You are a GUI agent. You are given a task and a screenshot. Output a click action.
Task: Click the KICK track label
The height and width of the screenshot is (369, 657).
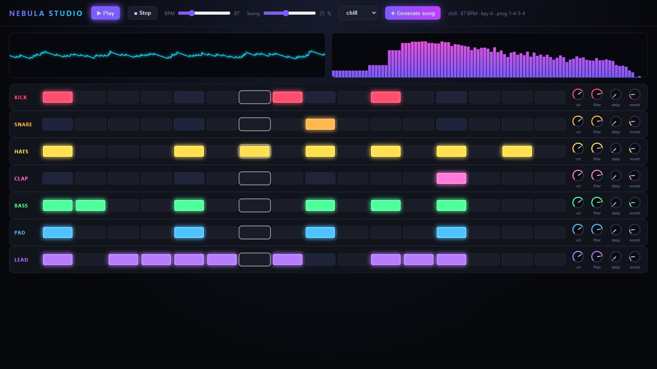pyautogui.click(x=21, y=97)
